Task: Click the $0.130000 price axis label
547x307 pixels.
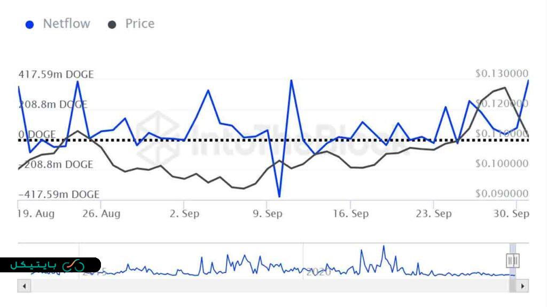Action: click(502, 74)
